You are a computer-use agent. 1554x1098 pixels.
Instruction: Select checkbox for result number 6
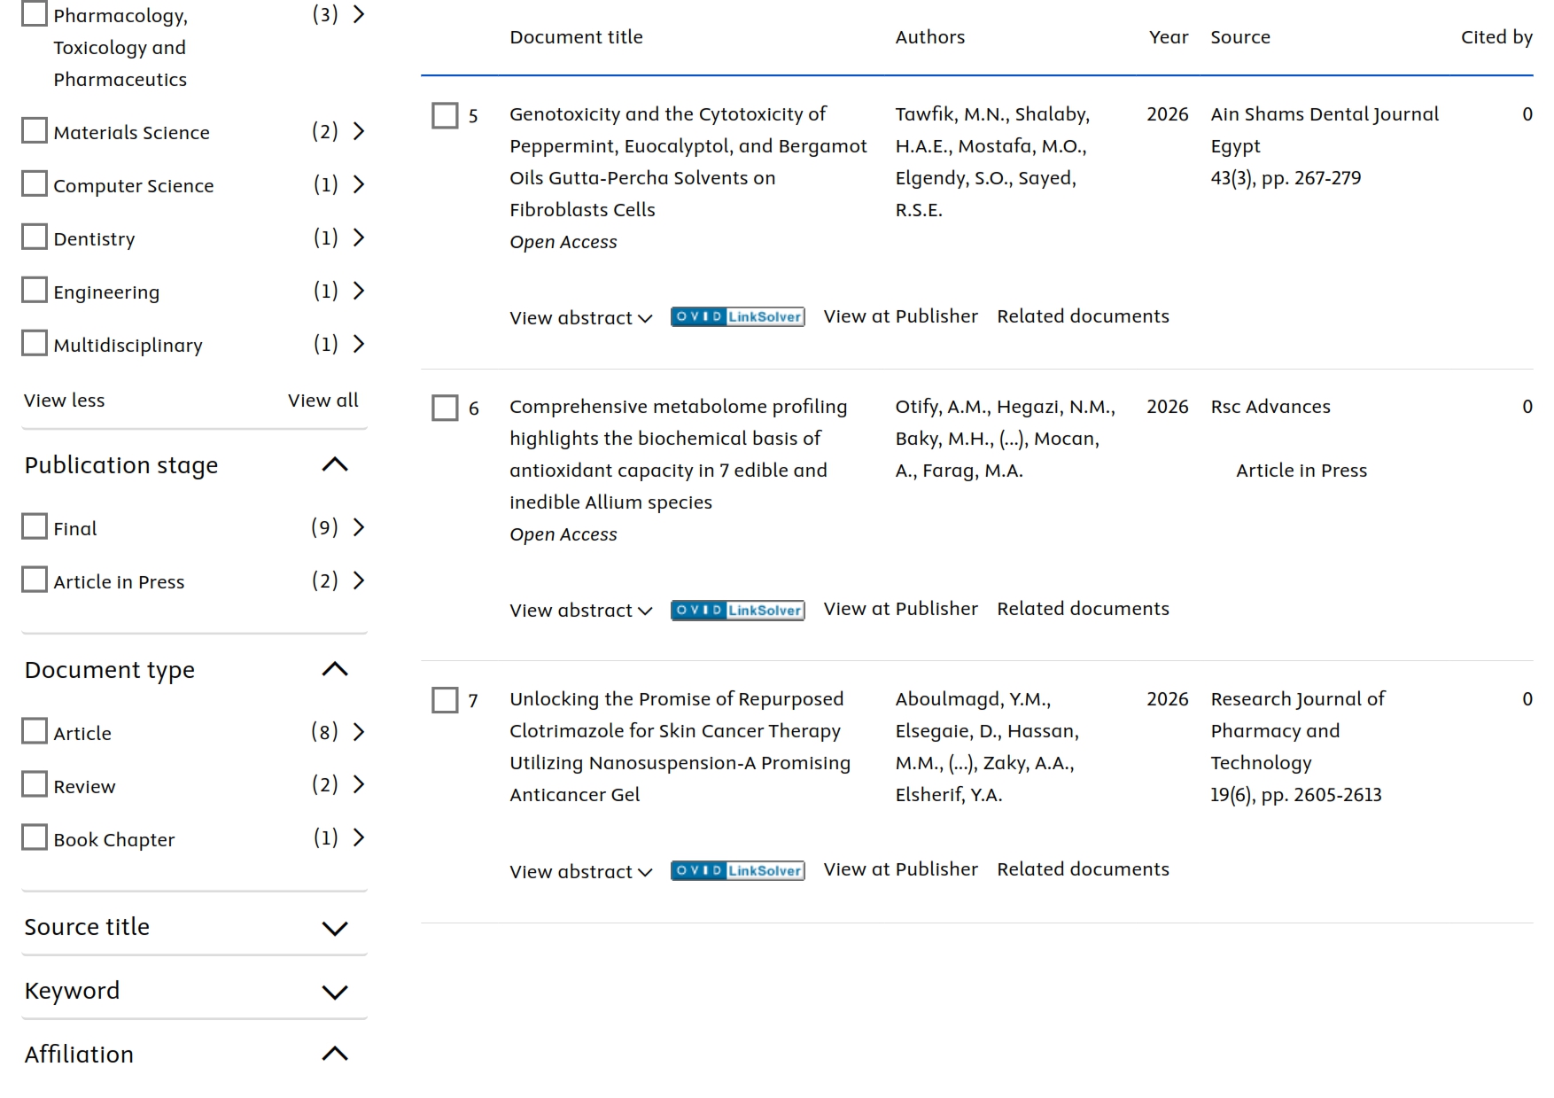click(445, 408)
